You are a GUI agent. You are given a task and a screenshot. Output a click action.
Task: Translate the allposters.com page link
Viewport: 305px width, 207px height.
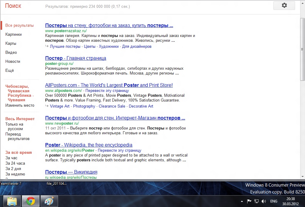pos(107,90)
